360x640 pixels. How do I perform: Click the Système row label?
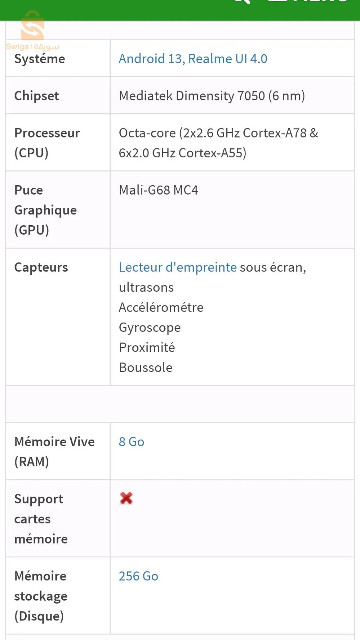tap(40, 59)
